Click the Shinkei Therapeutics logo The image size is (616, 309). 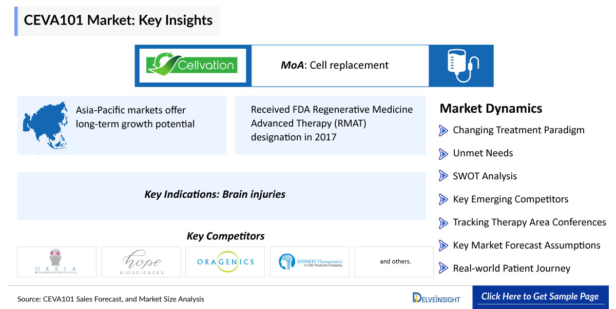(x=310, y=262)
